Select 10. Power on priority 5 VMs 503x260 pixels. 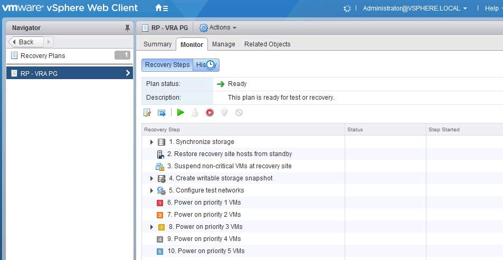(x=206, y=251)
